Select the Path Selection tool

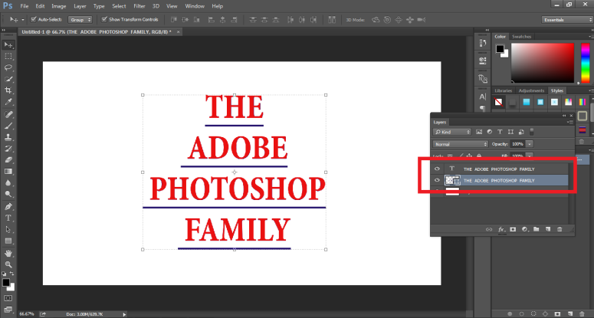point(8,229)
